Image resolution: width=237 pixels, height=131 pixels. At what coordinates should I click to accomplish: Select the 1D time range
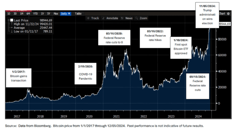(9, 14)
